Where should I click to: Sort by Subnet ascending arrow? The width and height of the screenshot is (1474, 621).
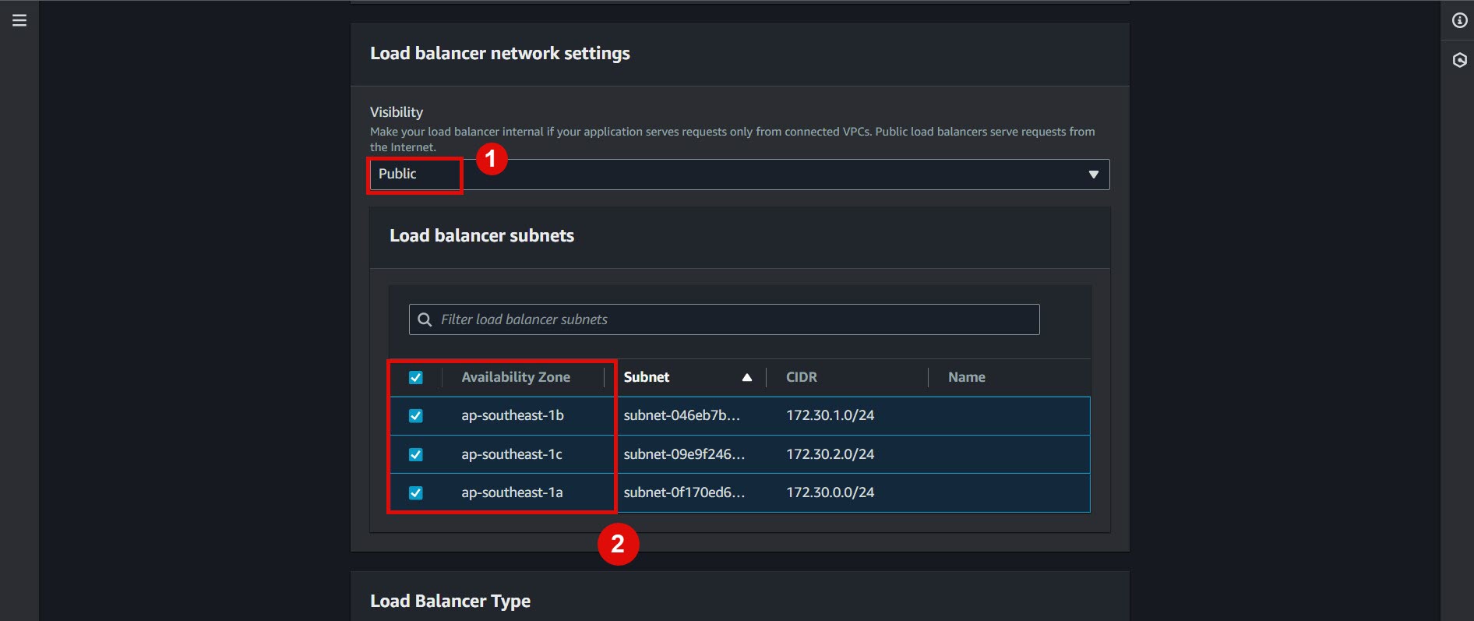point(747,377)
